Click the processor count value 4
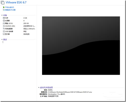126x102 pixels. point(24,21)
